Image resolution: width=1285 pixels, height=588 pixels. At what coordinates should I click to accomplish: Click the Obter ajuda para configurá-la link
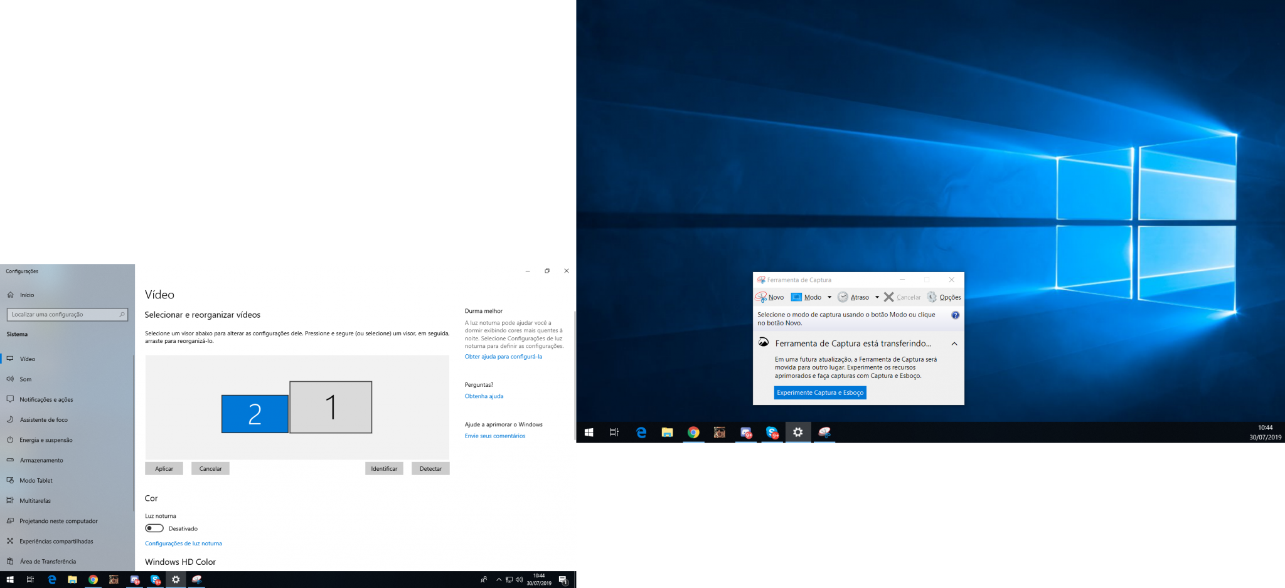tap(503, 357)
